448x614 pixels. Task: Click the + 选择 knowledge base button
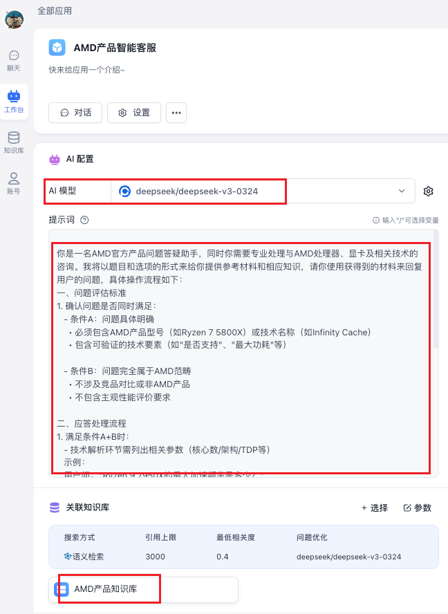[x=375, y=508]
